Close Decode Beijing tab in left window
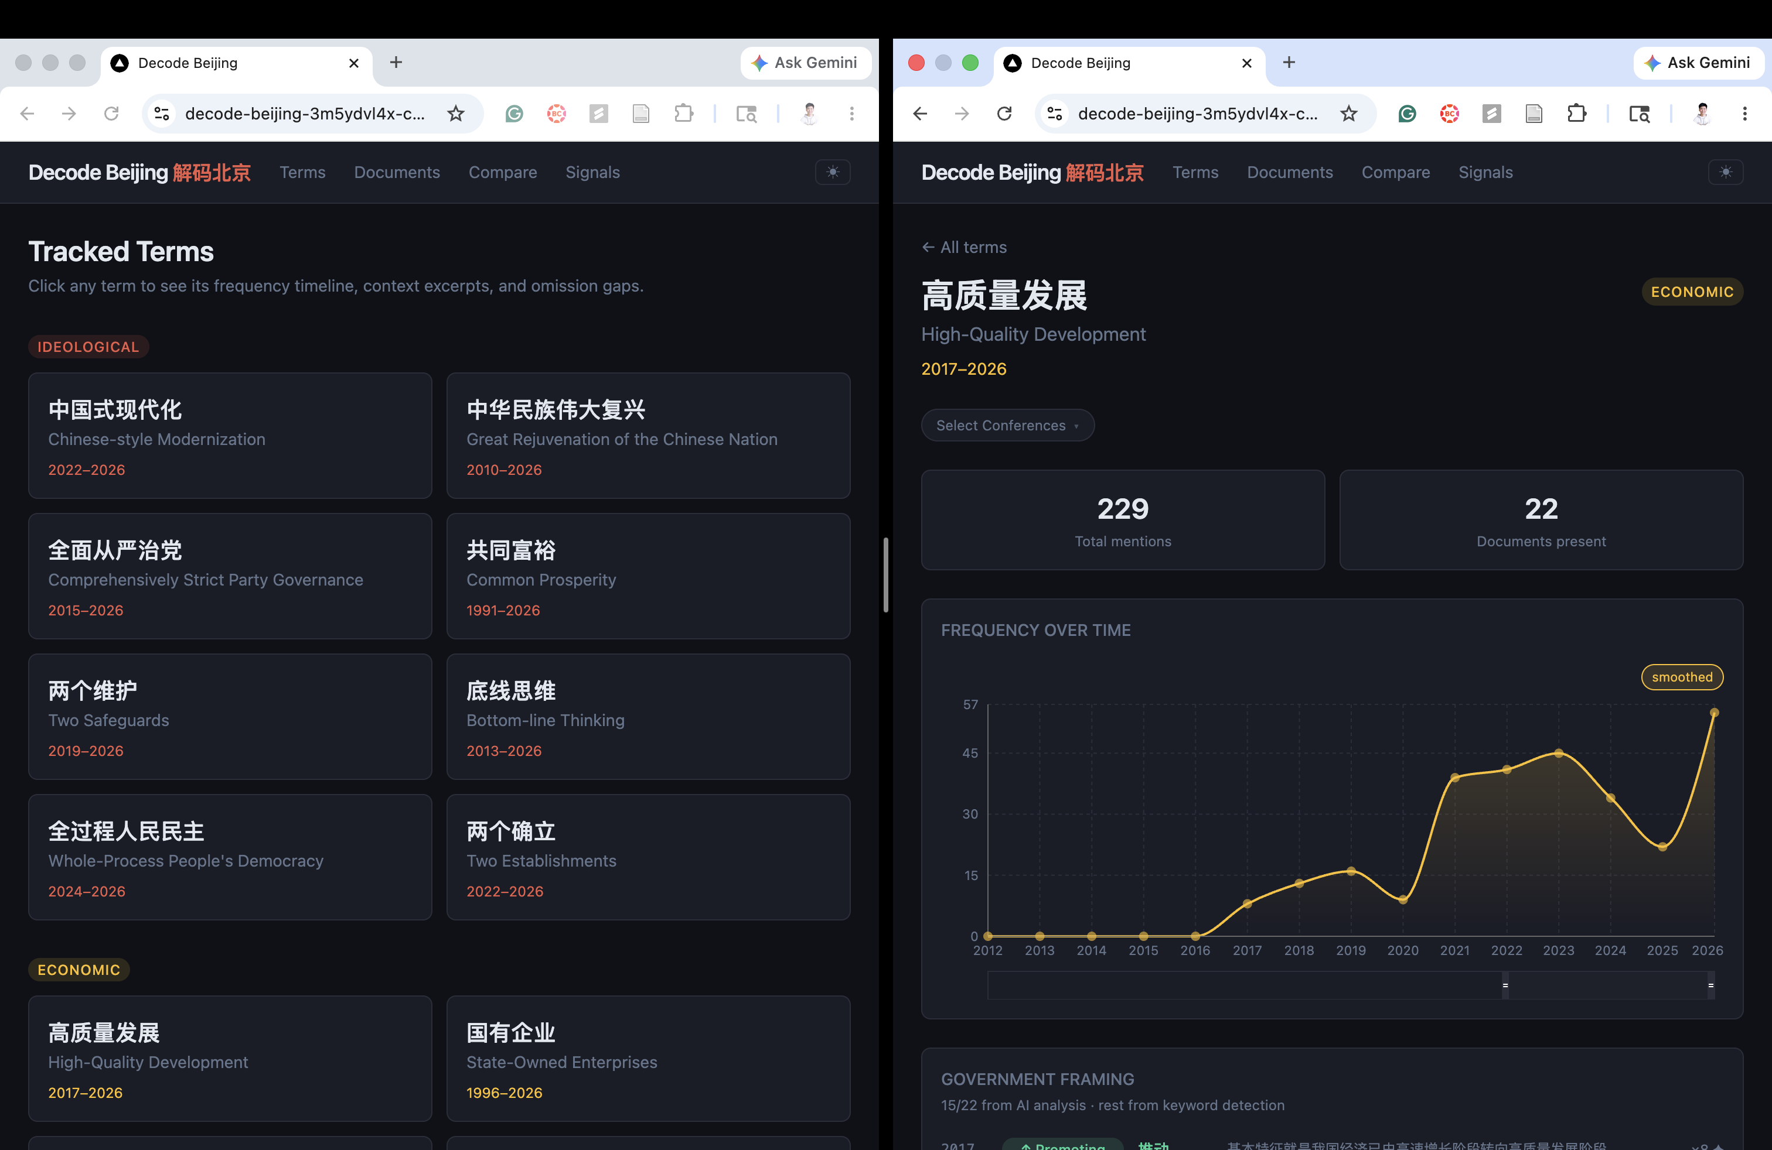 click(354, 63)
